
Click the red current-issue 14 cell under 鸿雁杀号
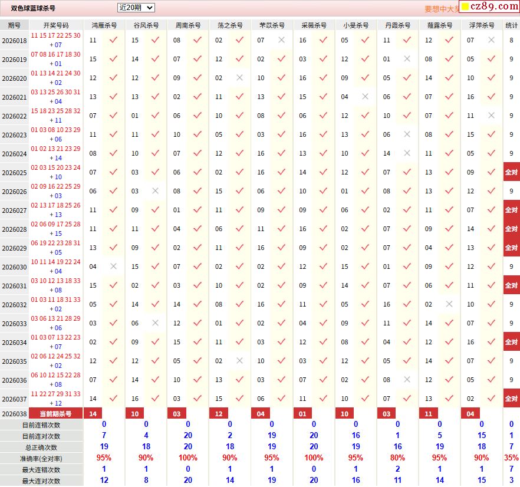click(93, 414)
